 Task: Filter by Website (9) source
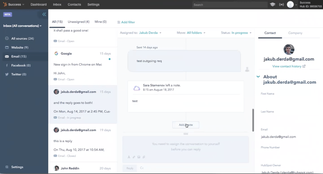[17, 48]
